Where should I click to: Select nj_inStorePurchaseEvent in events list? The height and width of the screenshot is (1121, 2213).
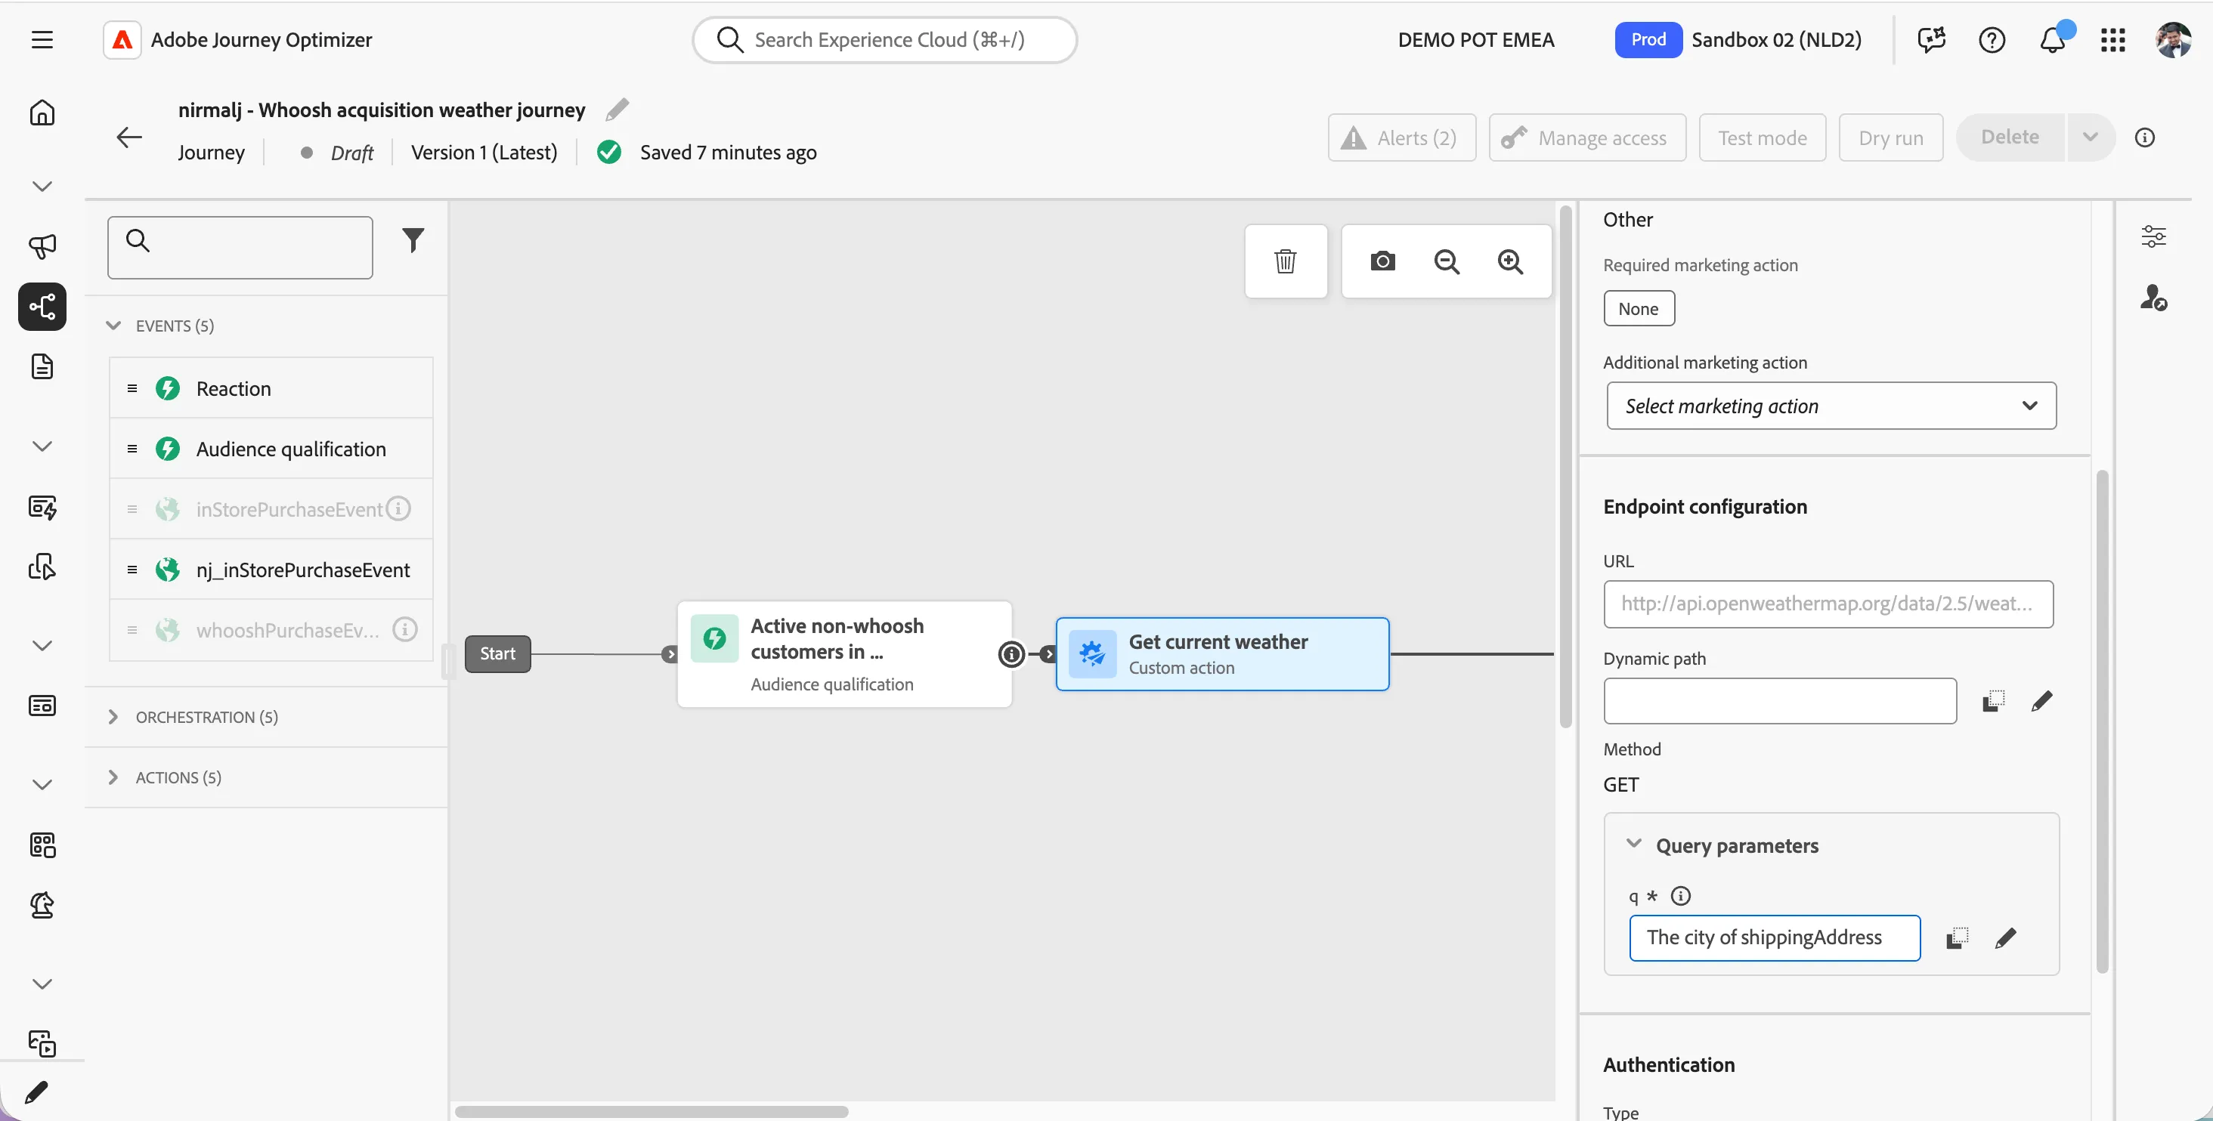(271, 569)
